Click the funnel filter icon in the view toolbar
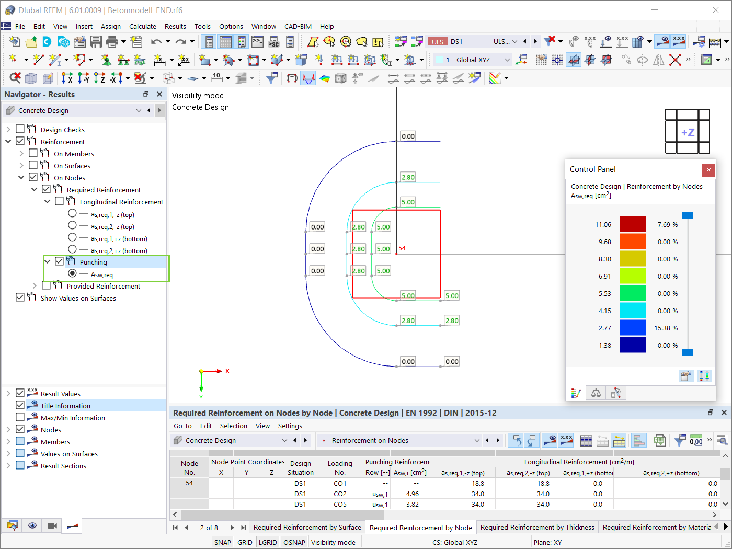 tap(271, 78)
